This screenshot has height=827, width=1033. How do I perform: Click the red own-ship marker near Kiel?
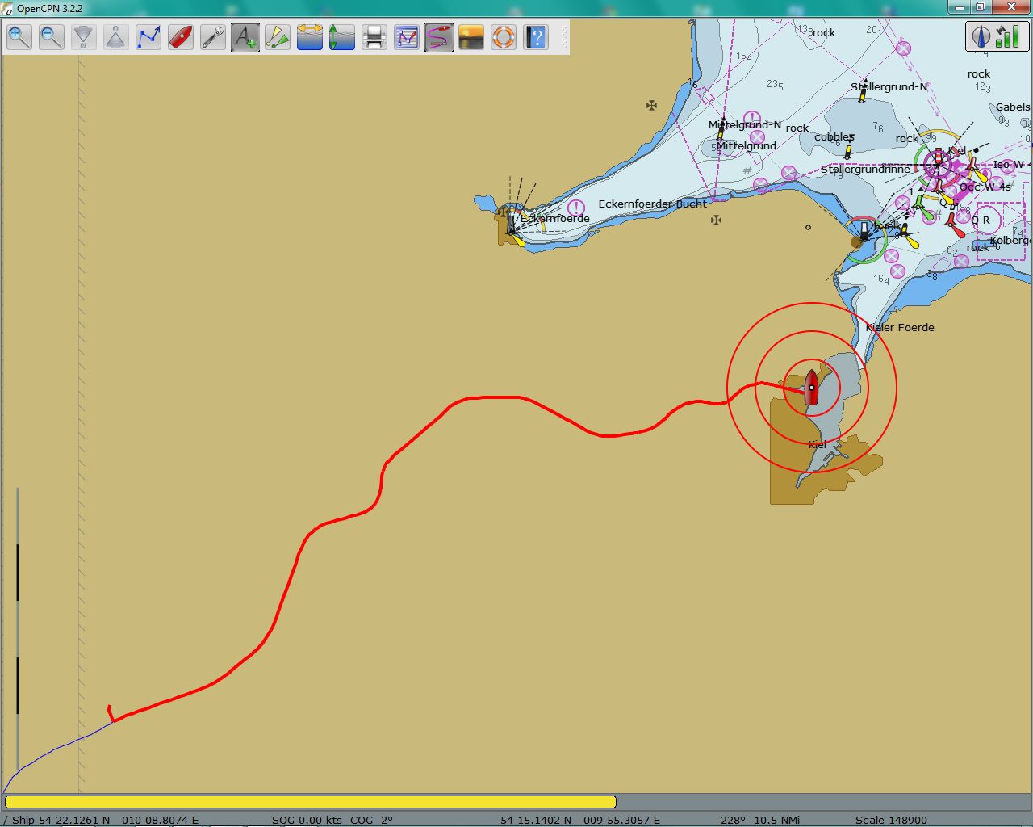812,388
